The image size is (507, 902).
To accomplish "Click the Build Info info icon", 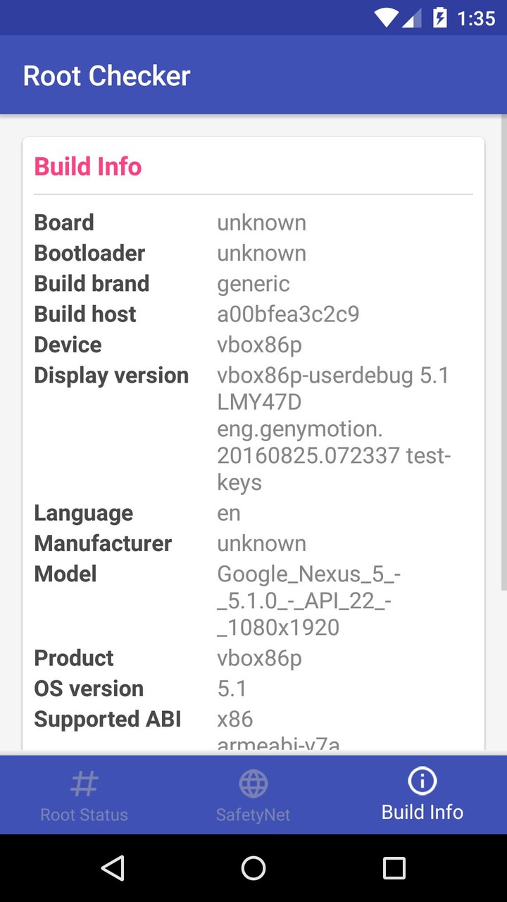I will tap(422, 780).
